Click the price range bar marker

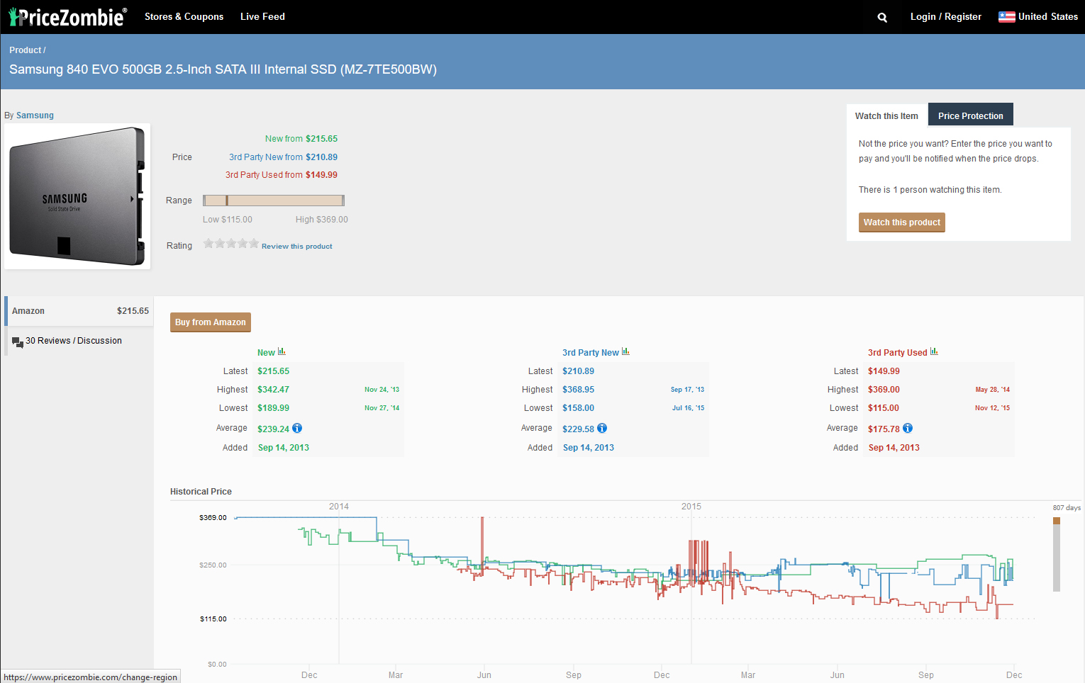(x=226, y=201)
